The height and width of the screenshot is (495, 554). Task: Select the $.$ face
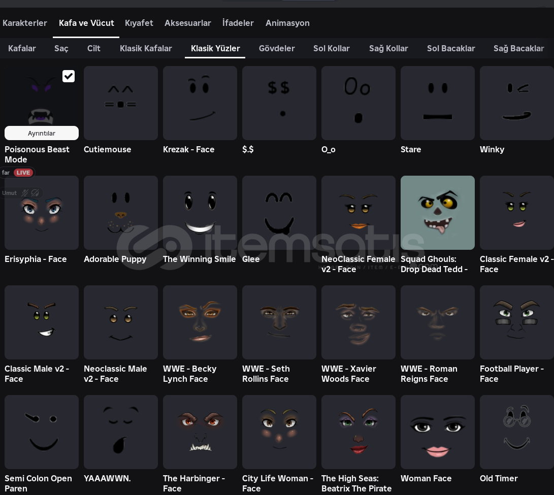(x=279, y=103)
